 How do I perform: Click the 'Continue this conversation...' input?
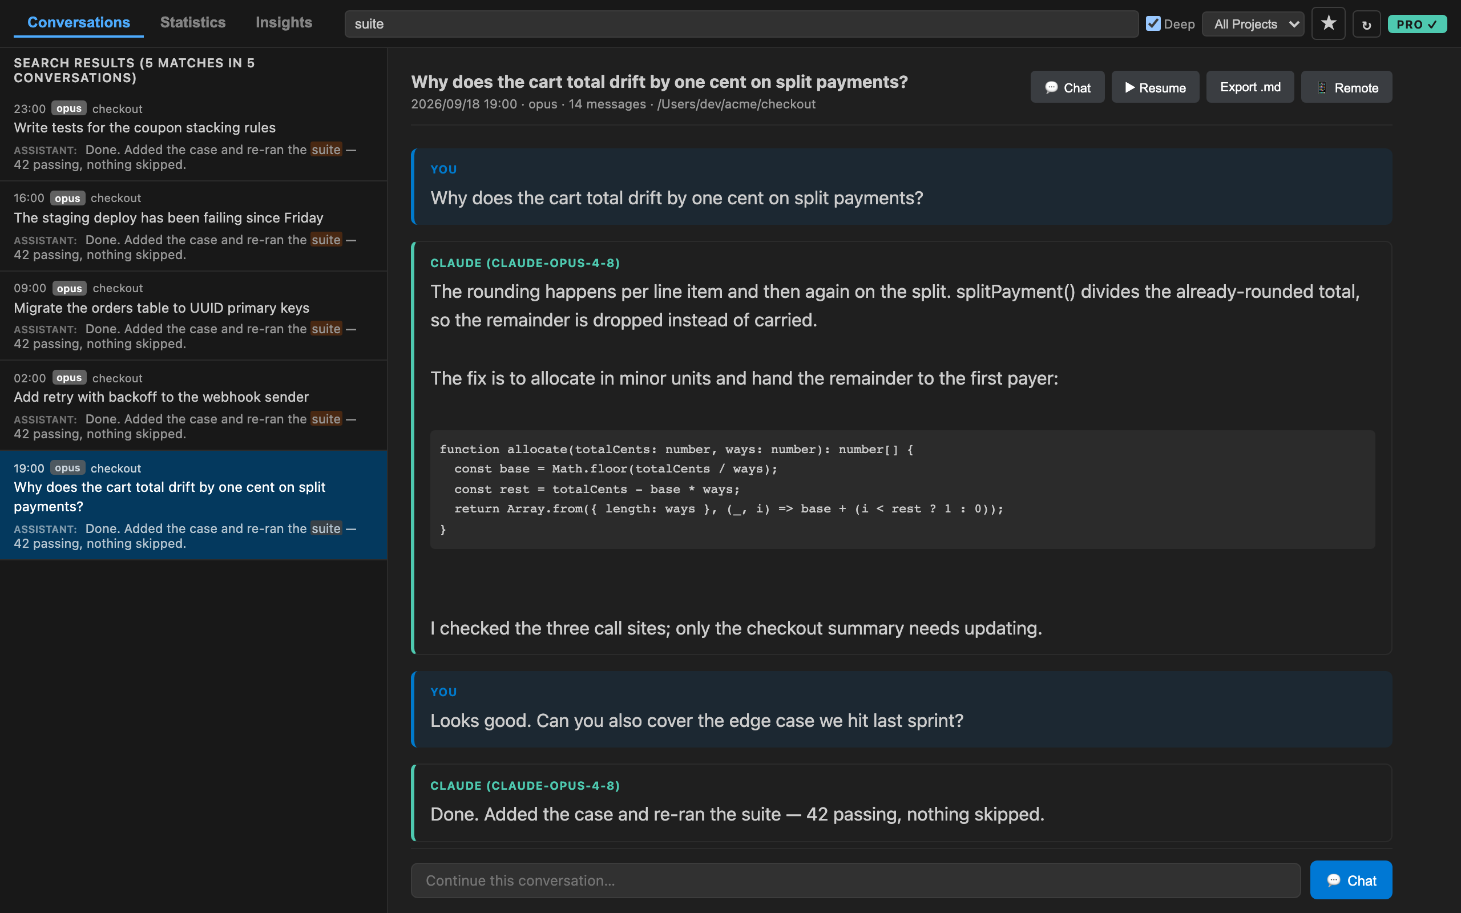coord(855,880)
